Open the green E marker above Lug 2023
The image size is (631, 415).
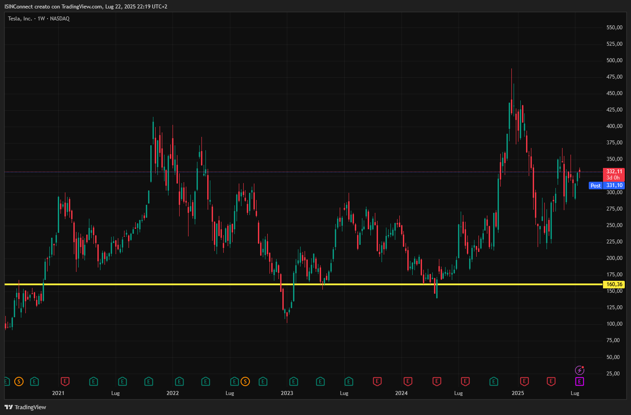coord(349,381)
